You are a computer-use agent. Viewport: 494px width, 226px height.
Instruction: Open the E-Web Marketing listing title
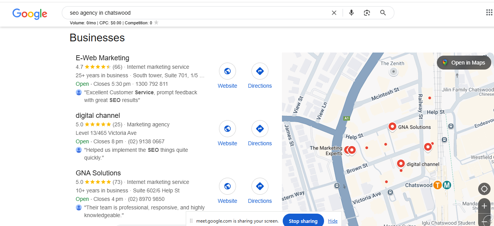coord(102,58)
